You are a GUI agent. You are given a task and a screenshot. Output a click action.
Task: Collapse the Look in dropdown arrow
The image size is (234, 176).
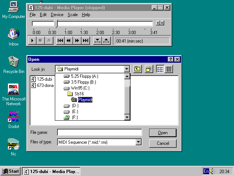tap(127, 69)
